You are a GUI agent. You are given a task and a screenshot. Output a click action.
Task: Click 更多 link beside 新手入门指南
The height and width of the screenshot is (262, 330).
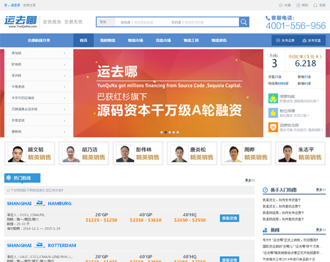(x=321, y=190)
